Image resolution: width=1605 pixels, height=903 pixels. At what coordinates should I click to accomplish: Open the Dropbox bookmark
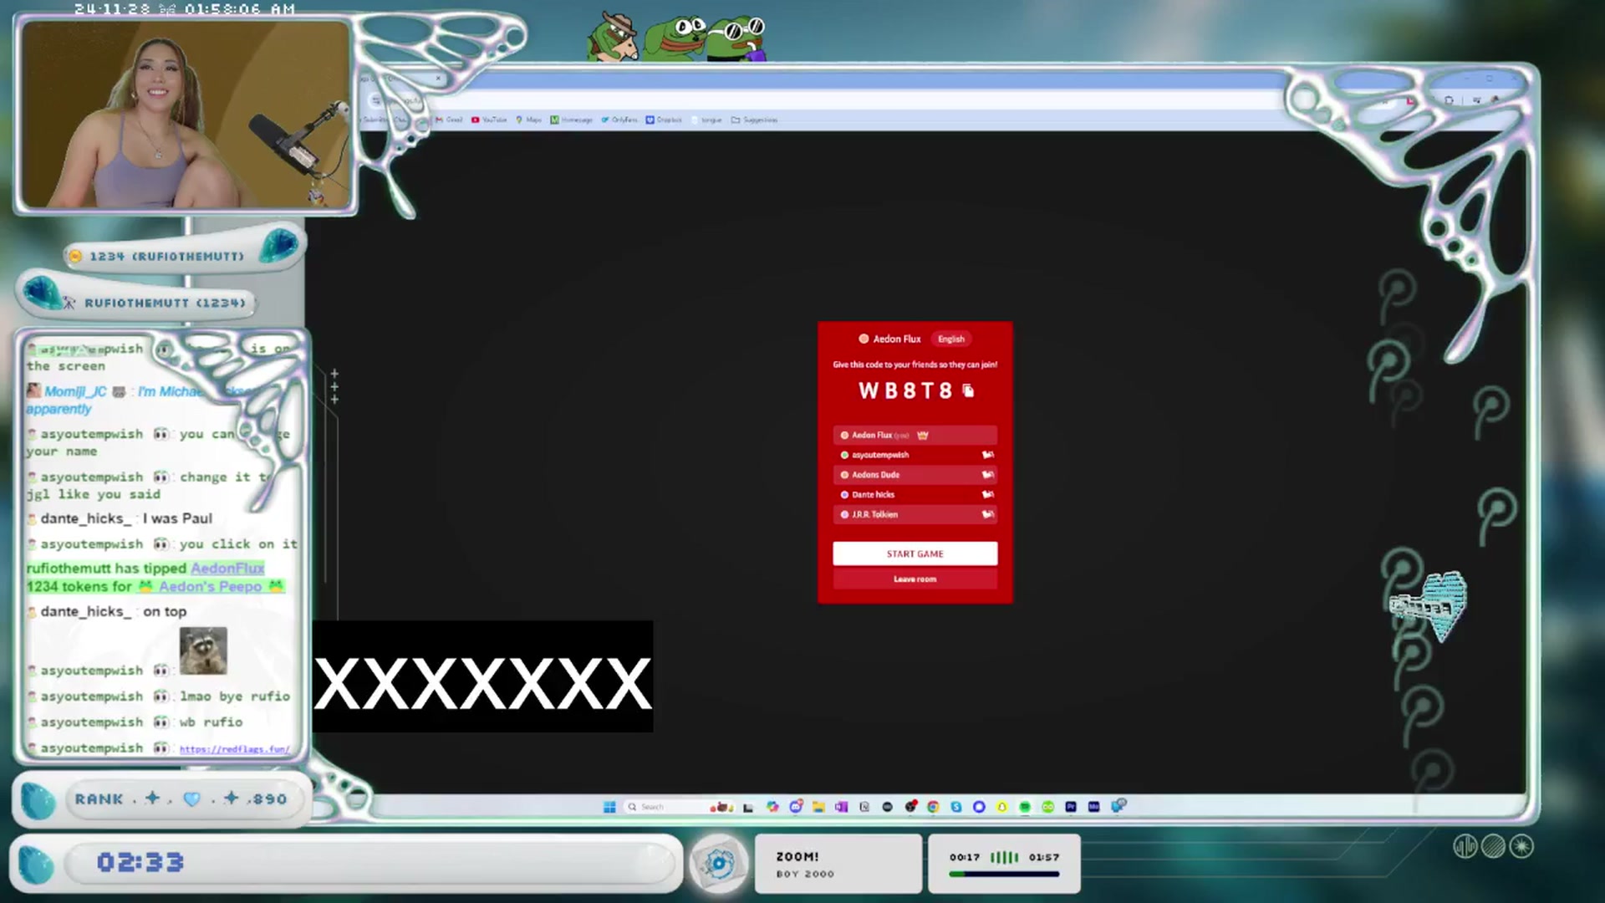[664, 120]
